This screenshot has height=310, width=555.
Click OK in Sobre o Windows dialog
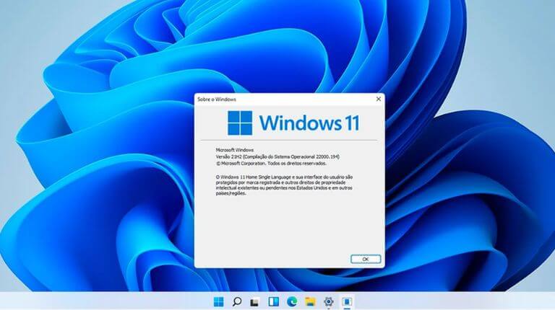366,259
